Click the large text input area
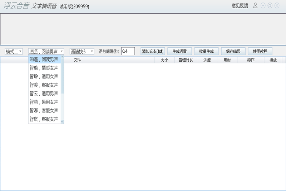Viewport: 286px width, 191px height. (143, 29)
